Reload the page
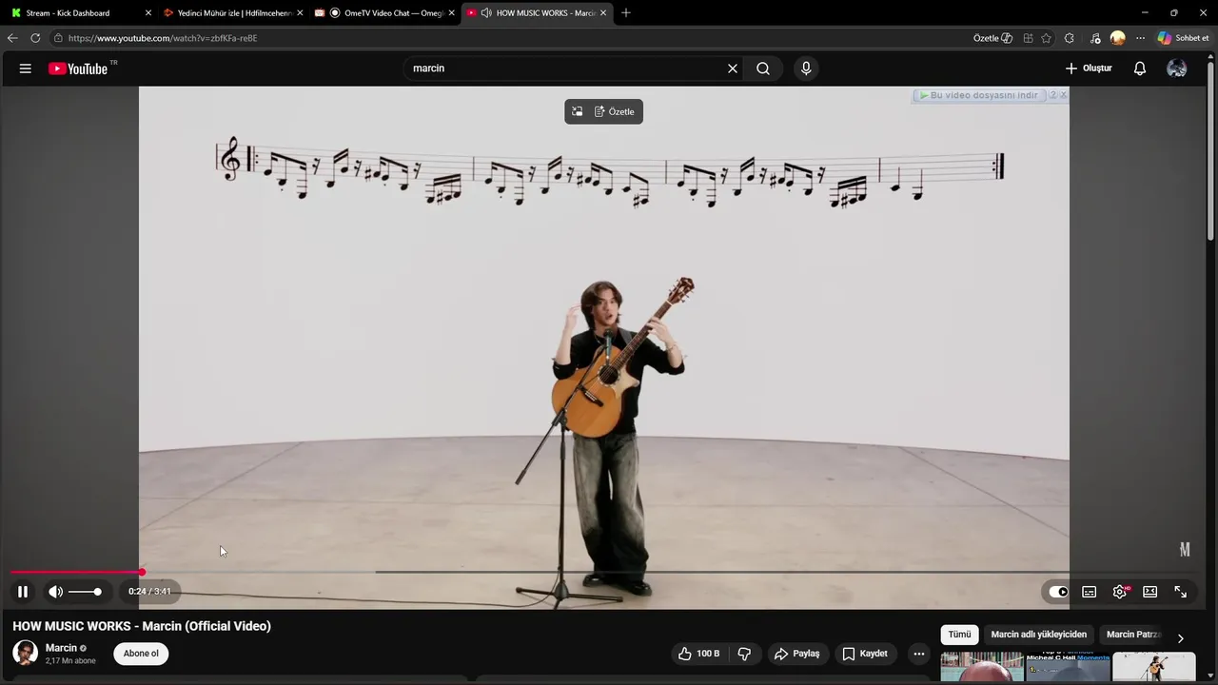The width and height of the screenshot is (1218, 685). (35, 38)
